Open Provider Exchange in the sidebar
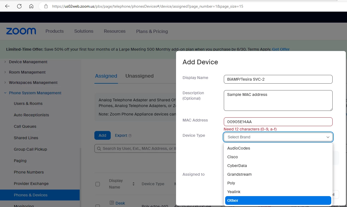The width and height of the screenshot is (347, 207). pyautogui.click(x=31, y=184)
